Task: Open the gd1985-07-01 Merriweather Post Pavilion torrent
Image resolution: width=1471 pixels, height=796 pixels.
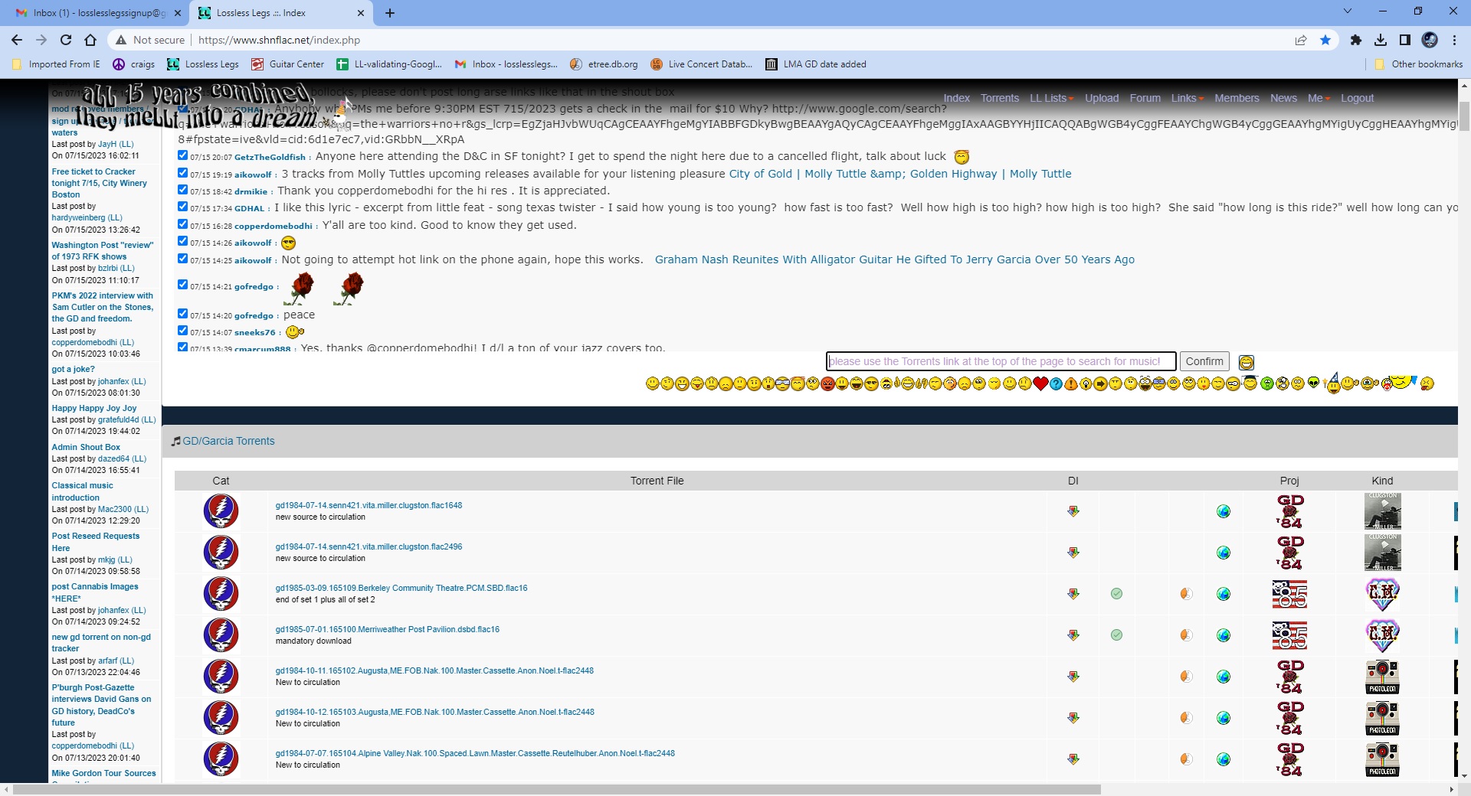Action: coord(387,629)
